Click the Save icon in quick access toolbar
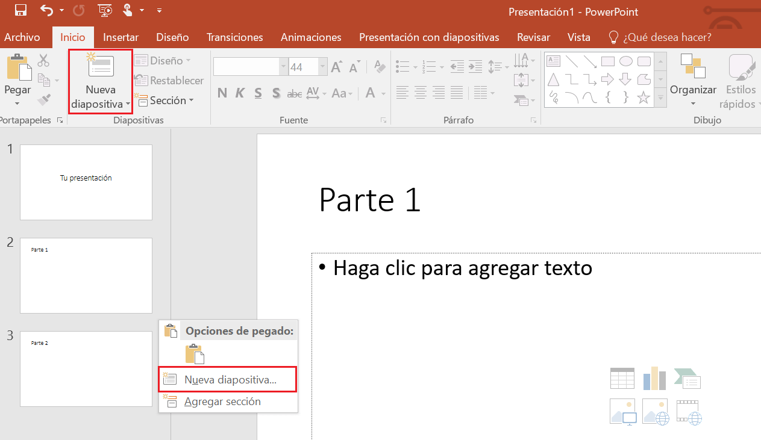This screenshot has height=440, width=761. [x=20, y=10]
